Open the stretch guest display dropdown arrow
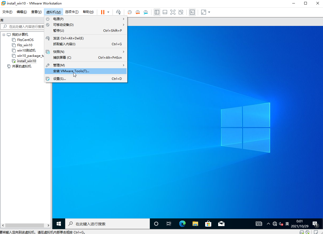323x234 pixels. [209, 12]
